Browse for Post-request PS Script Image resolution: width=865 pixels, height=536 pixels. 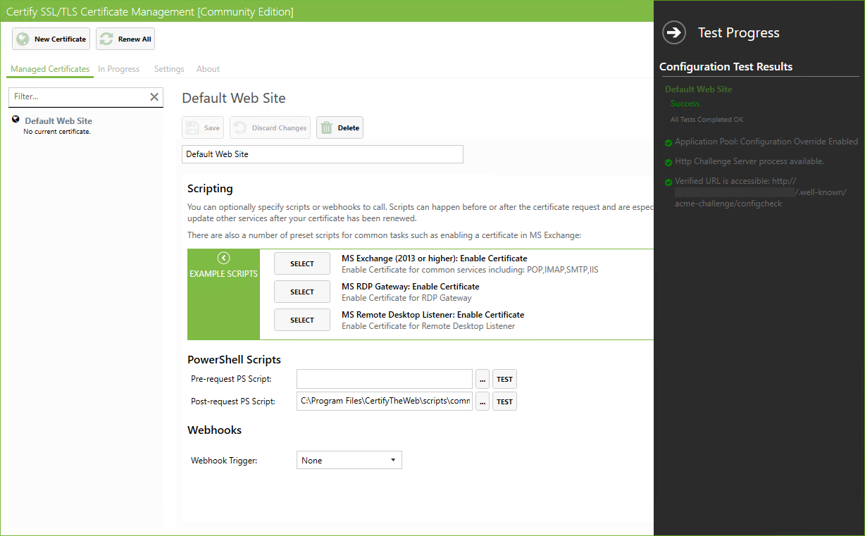click(483, 401)
